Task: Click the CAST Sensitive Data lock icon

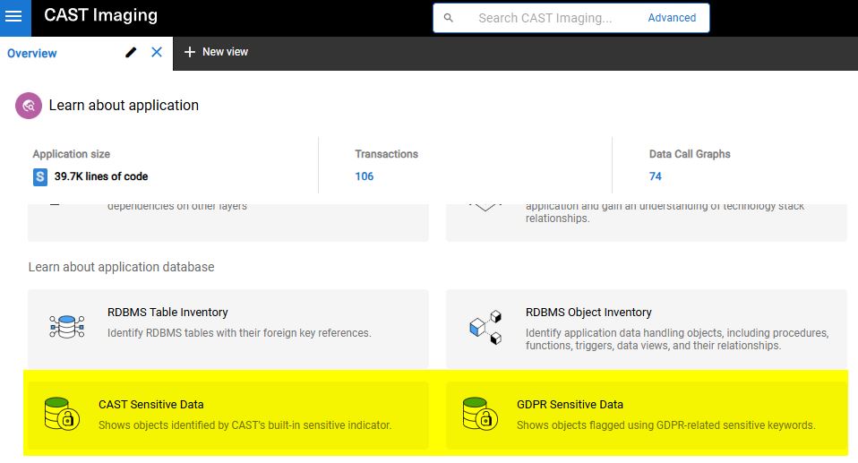Action: pyautogui.click(x=63, y=415)
